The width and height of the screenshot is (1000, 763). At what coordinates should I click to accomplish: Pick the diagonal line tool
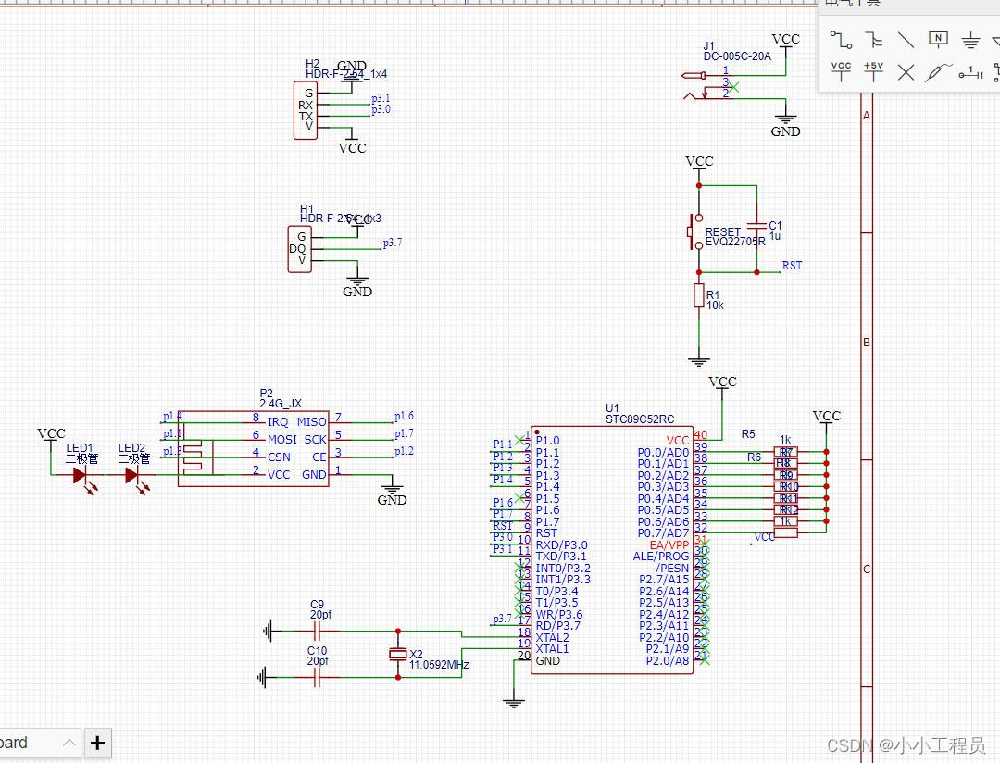(x=906, y=40)
